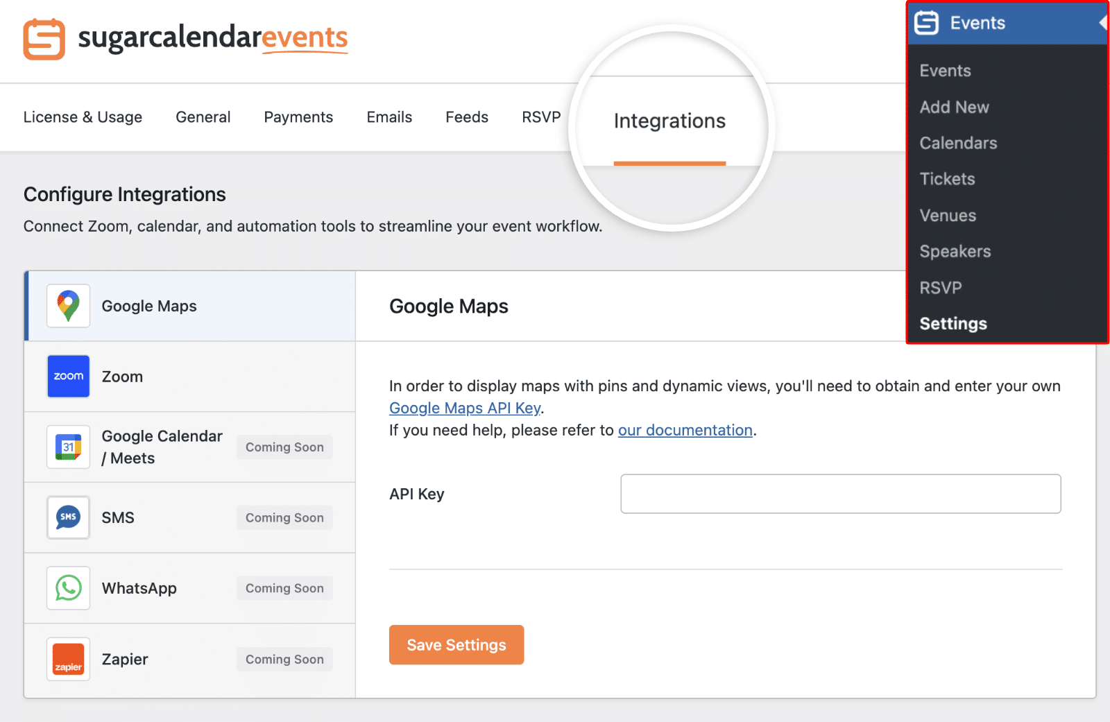The width and height of the screenshot is (1110, 722).
Task: Focus the API Key input field
Action: coord(841,494)
